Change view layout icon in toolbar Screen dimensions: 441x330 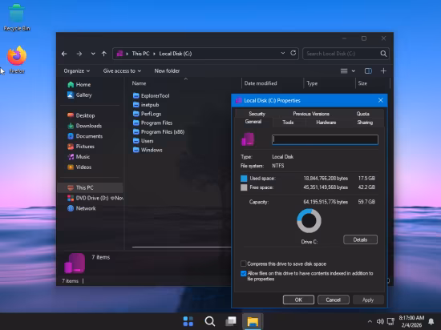[x=344, y=71]
